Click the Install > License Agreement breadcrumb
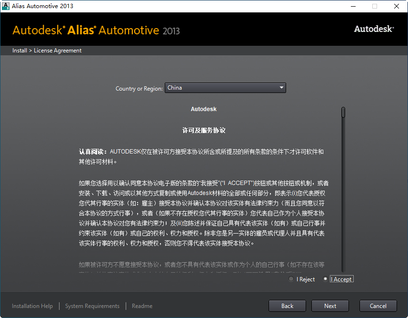 pyautogui.click(x=47, y=51)
